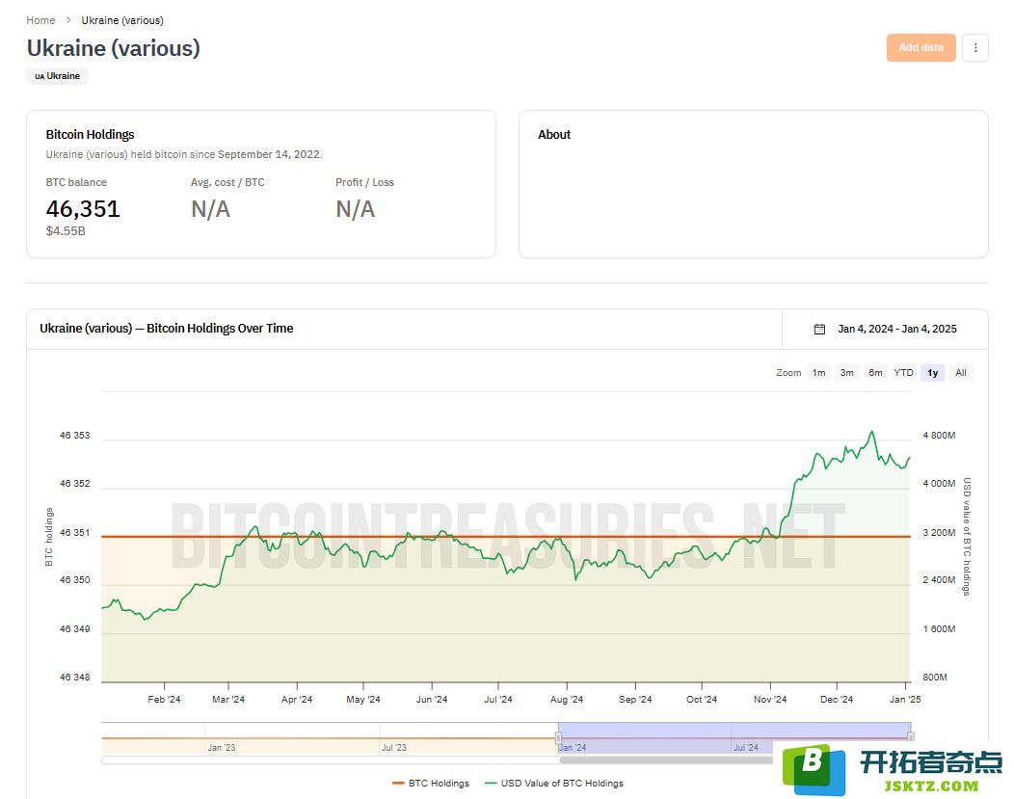Toggle the USD Value of BTC Holdings legend series

click(554, 784)
